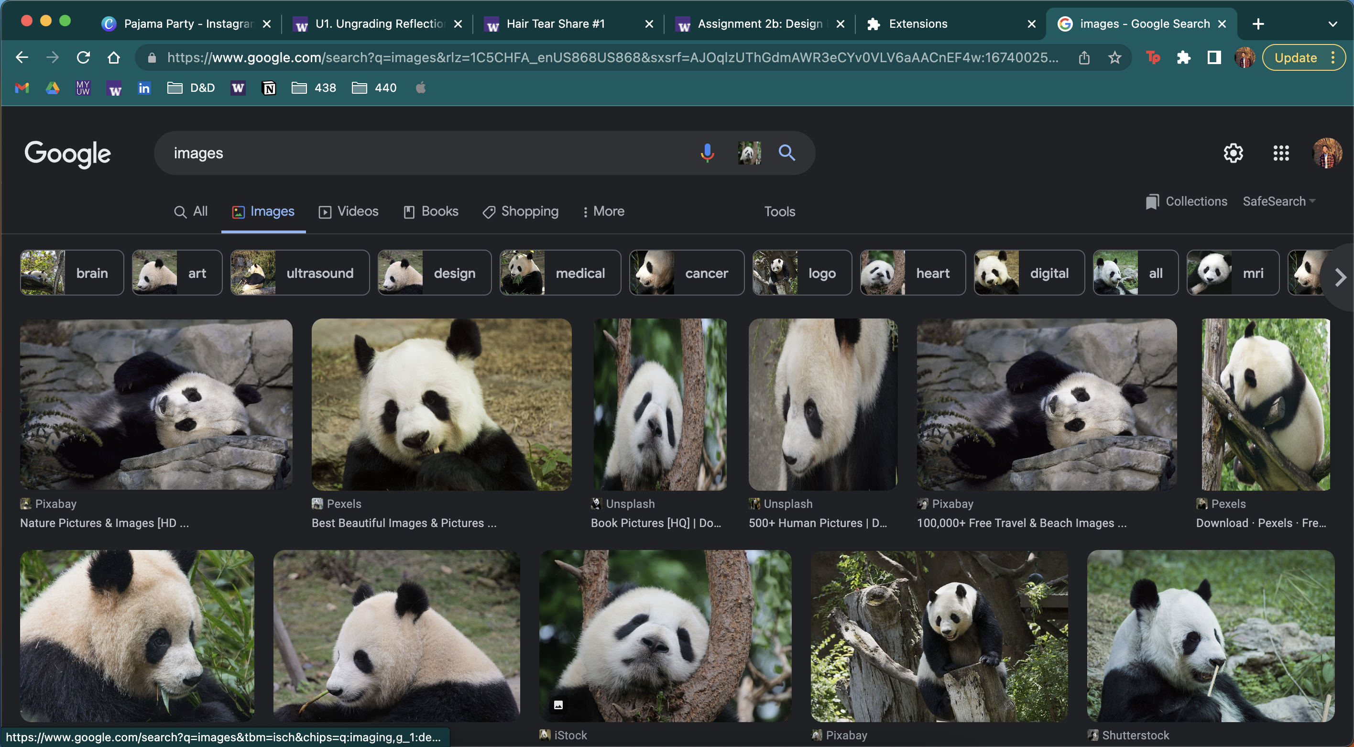Open Gmail bookmark icon
The width and height of the screenshot is (1354, 747).
[x=22, y=88]
